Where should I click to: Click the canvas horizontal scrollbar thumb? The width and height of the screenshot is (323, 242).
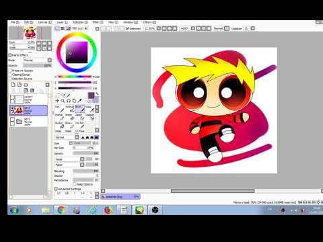point(213,191)
